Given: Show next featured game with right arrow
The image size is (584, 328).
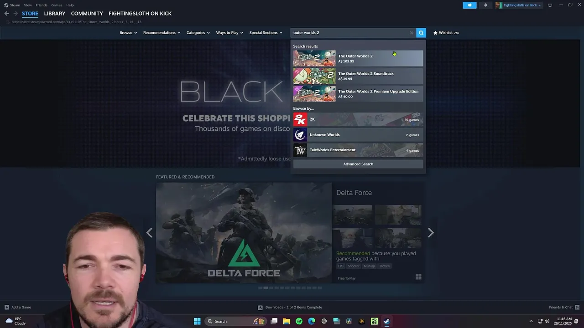Looking at the screenshot, I should tap(431, 233).
